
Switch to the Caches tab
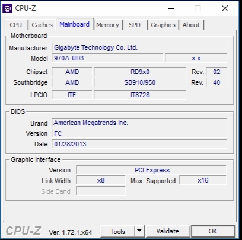click(x=42, y=25)
